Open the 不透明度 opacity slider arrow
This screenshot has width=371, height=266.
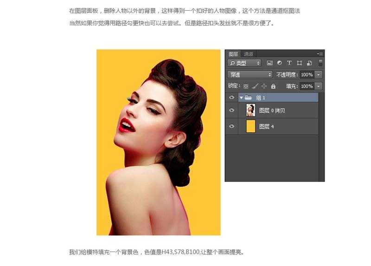[x=319, y=74]
